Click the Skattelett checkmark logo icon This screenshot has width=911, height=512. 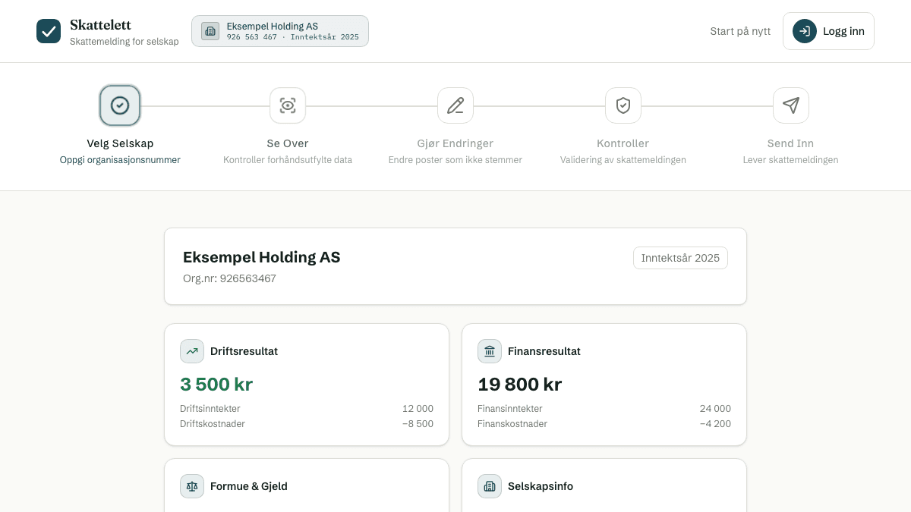point(49,31)
